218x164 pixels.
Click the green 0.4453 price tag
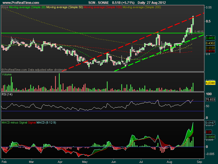(x=210, y=38)
